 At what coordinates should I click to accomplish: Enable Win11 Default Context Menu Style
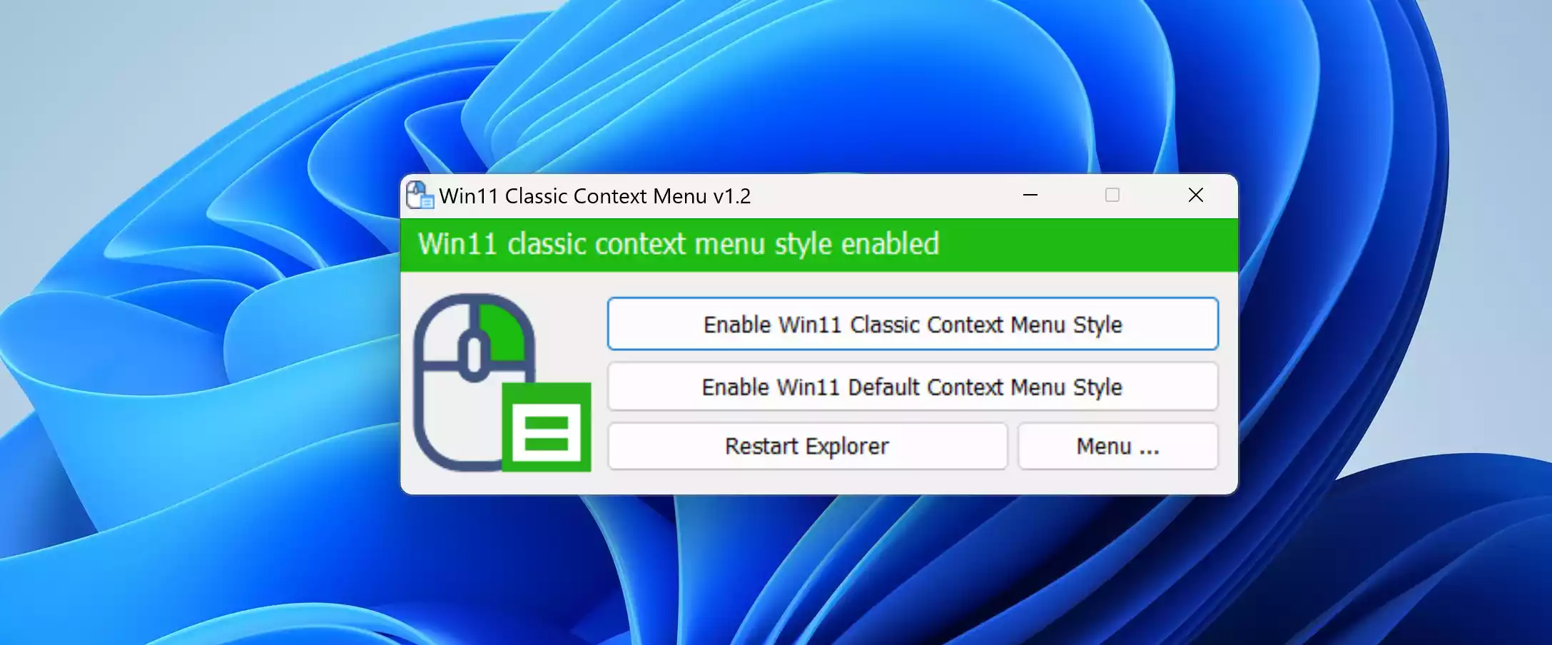tap(912, 387)
